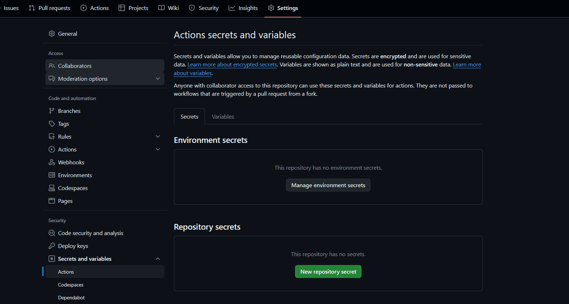The image size is (569, 304).
Task: Select Dependabot under Secrets and variables
Action: click(71, 298)
